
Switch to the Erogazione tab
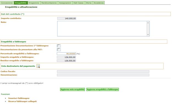coord(34,3)
